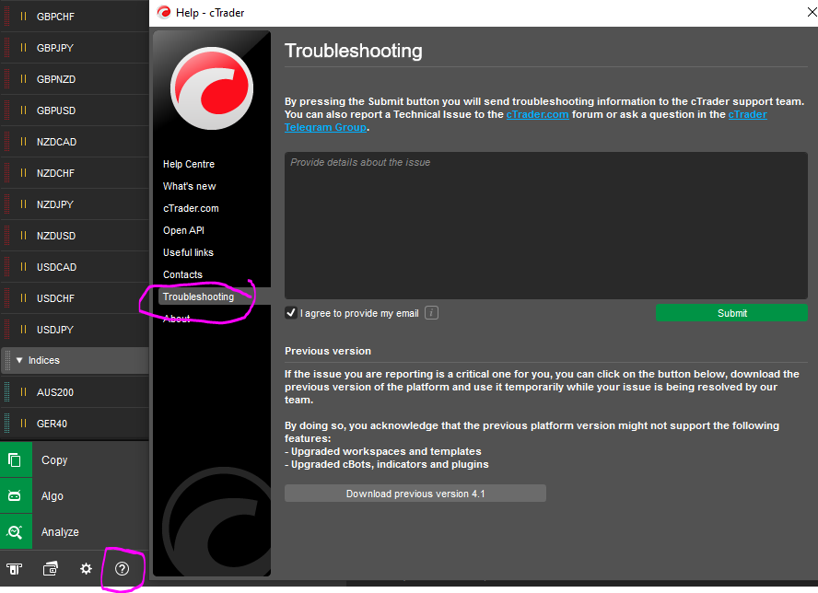Select NZDJPY symbol row
Screen dimensions: 818x593
(75, 203)
